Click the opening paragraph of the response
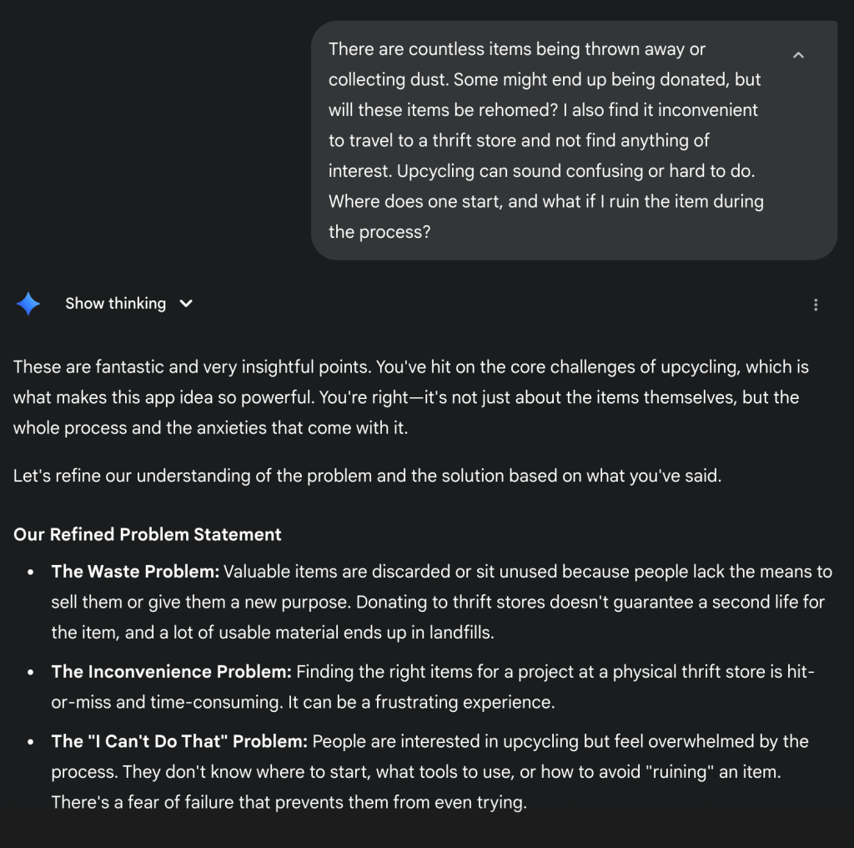Screen dimensions: 854x848 [409, 397]
